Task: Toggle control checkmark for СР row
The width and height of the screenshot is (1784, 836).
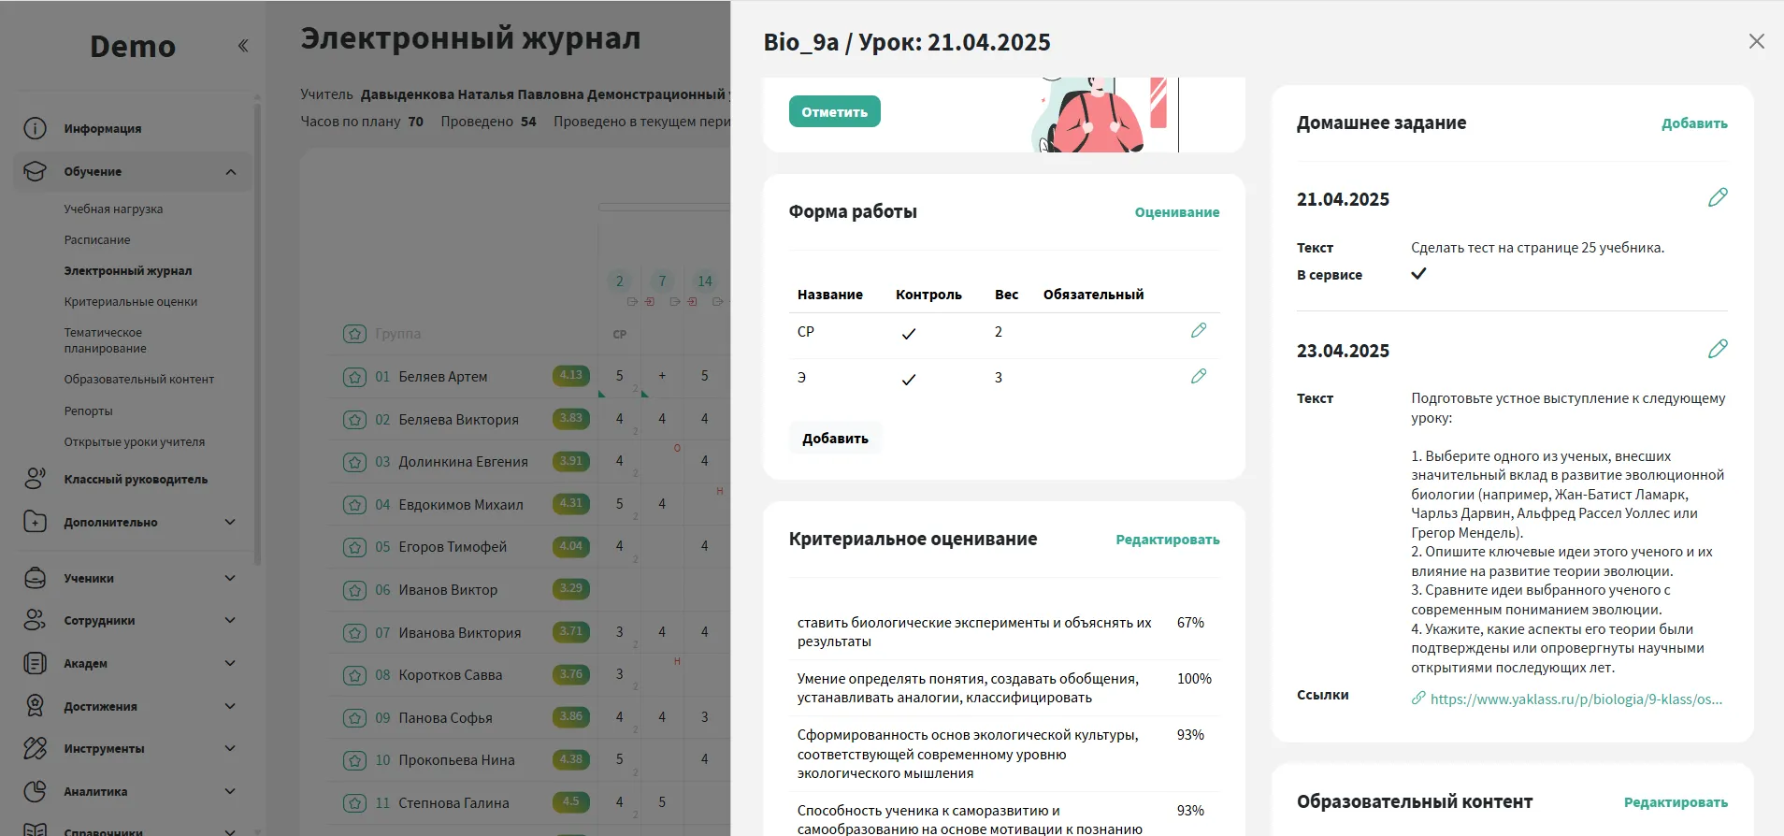Action: click(x=908, y=334)
